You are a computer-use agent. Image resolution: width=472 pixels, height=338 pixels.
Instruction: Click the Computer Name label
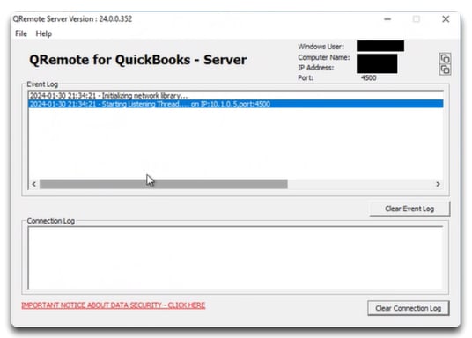[x=324, y=57]
